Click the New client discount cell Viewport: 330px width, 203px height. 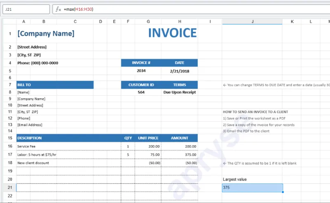pyautogui.click(x=69, y=163)
